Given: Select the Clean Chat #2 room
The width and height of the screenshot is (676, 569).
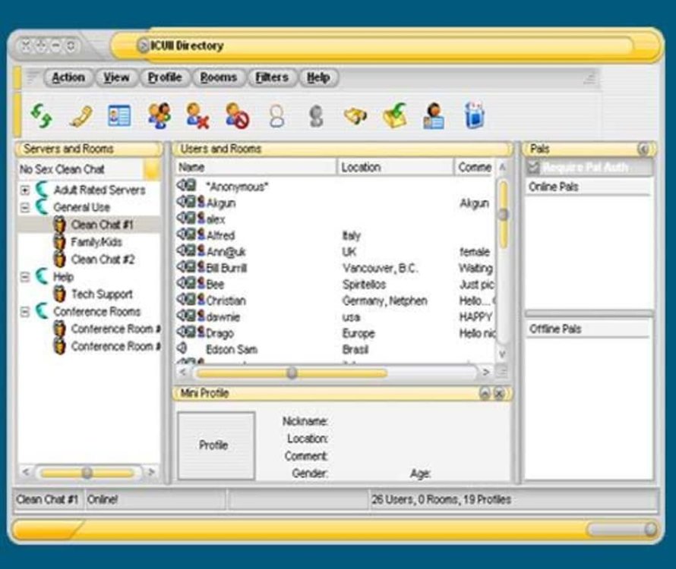Looking at the screenshot, I should tap(103, 259).
